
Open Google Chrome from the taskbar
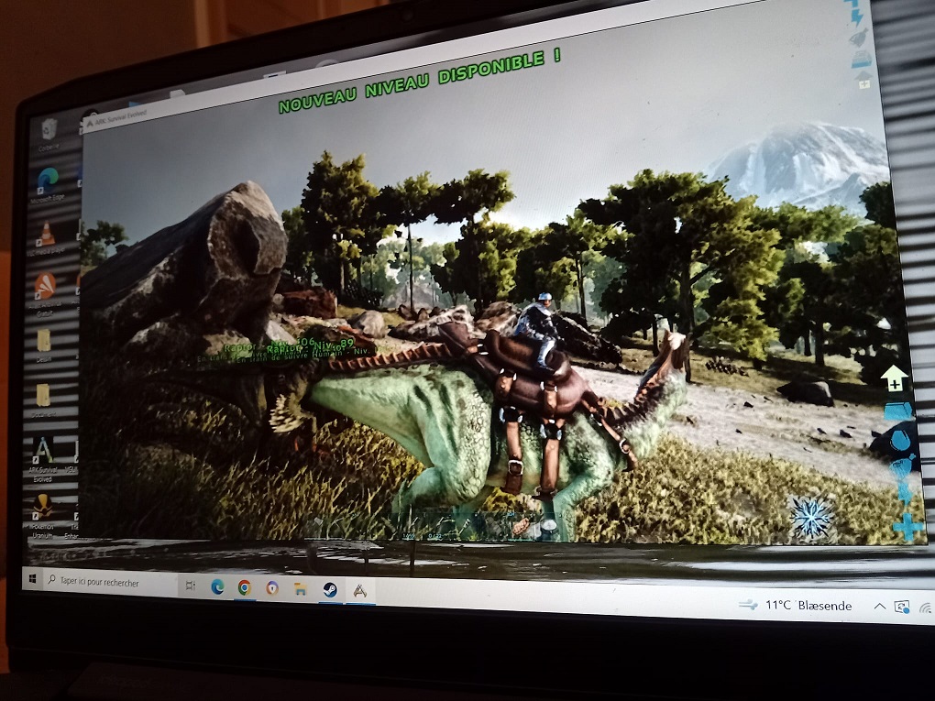coord(245,587)
